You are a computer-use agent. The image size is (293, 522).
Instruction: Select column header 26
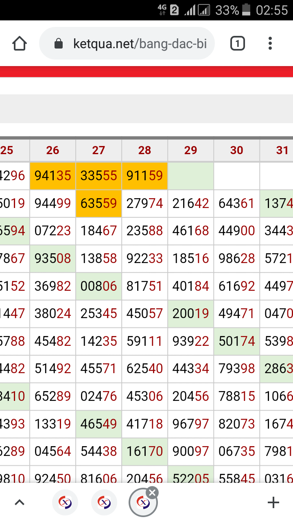click(52, 150)
